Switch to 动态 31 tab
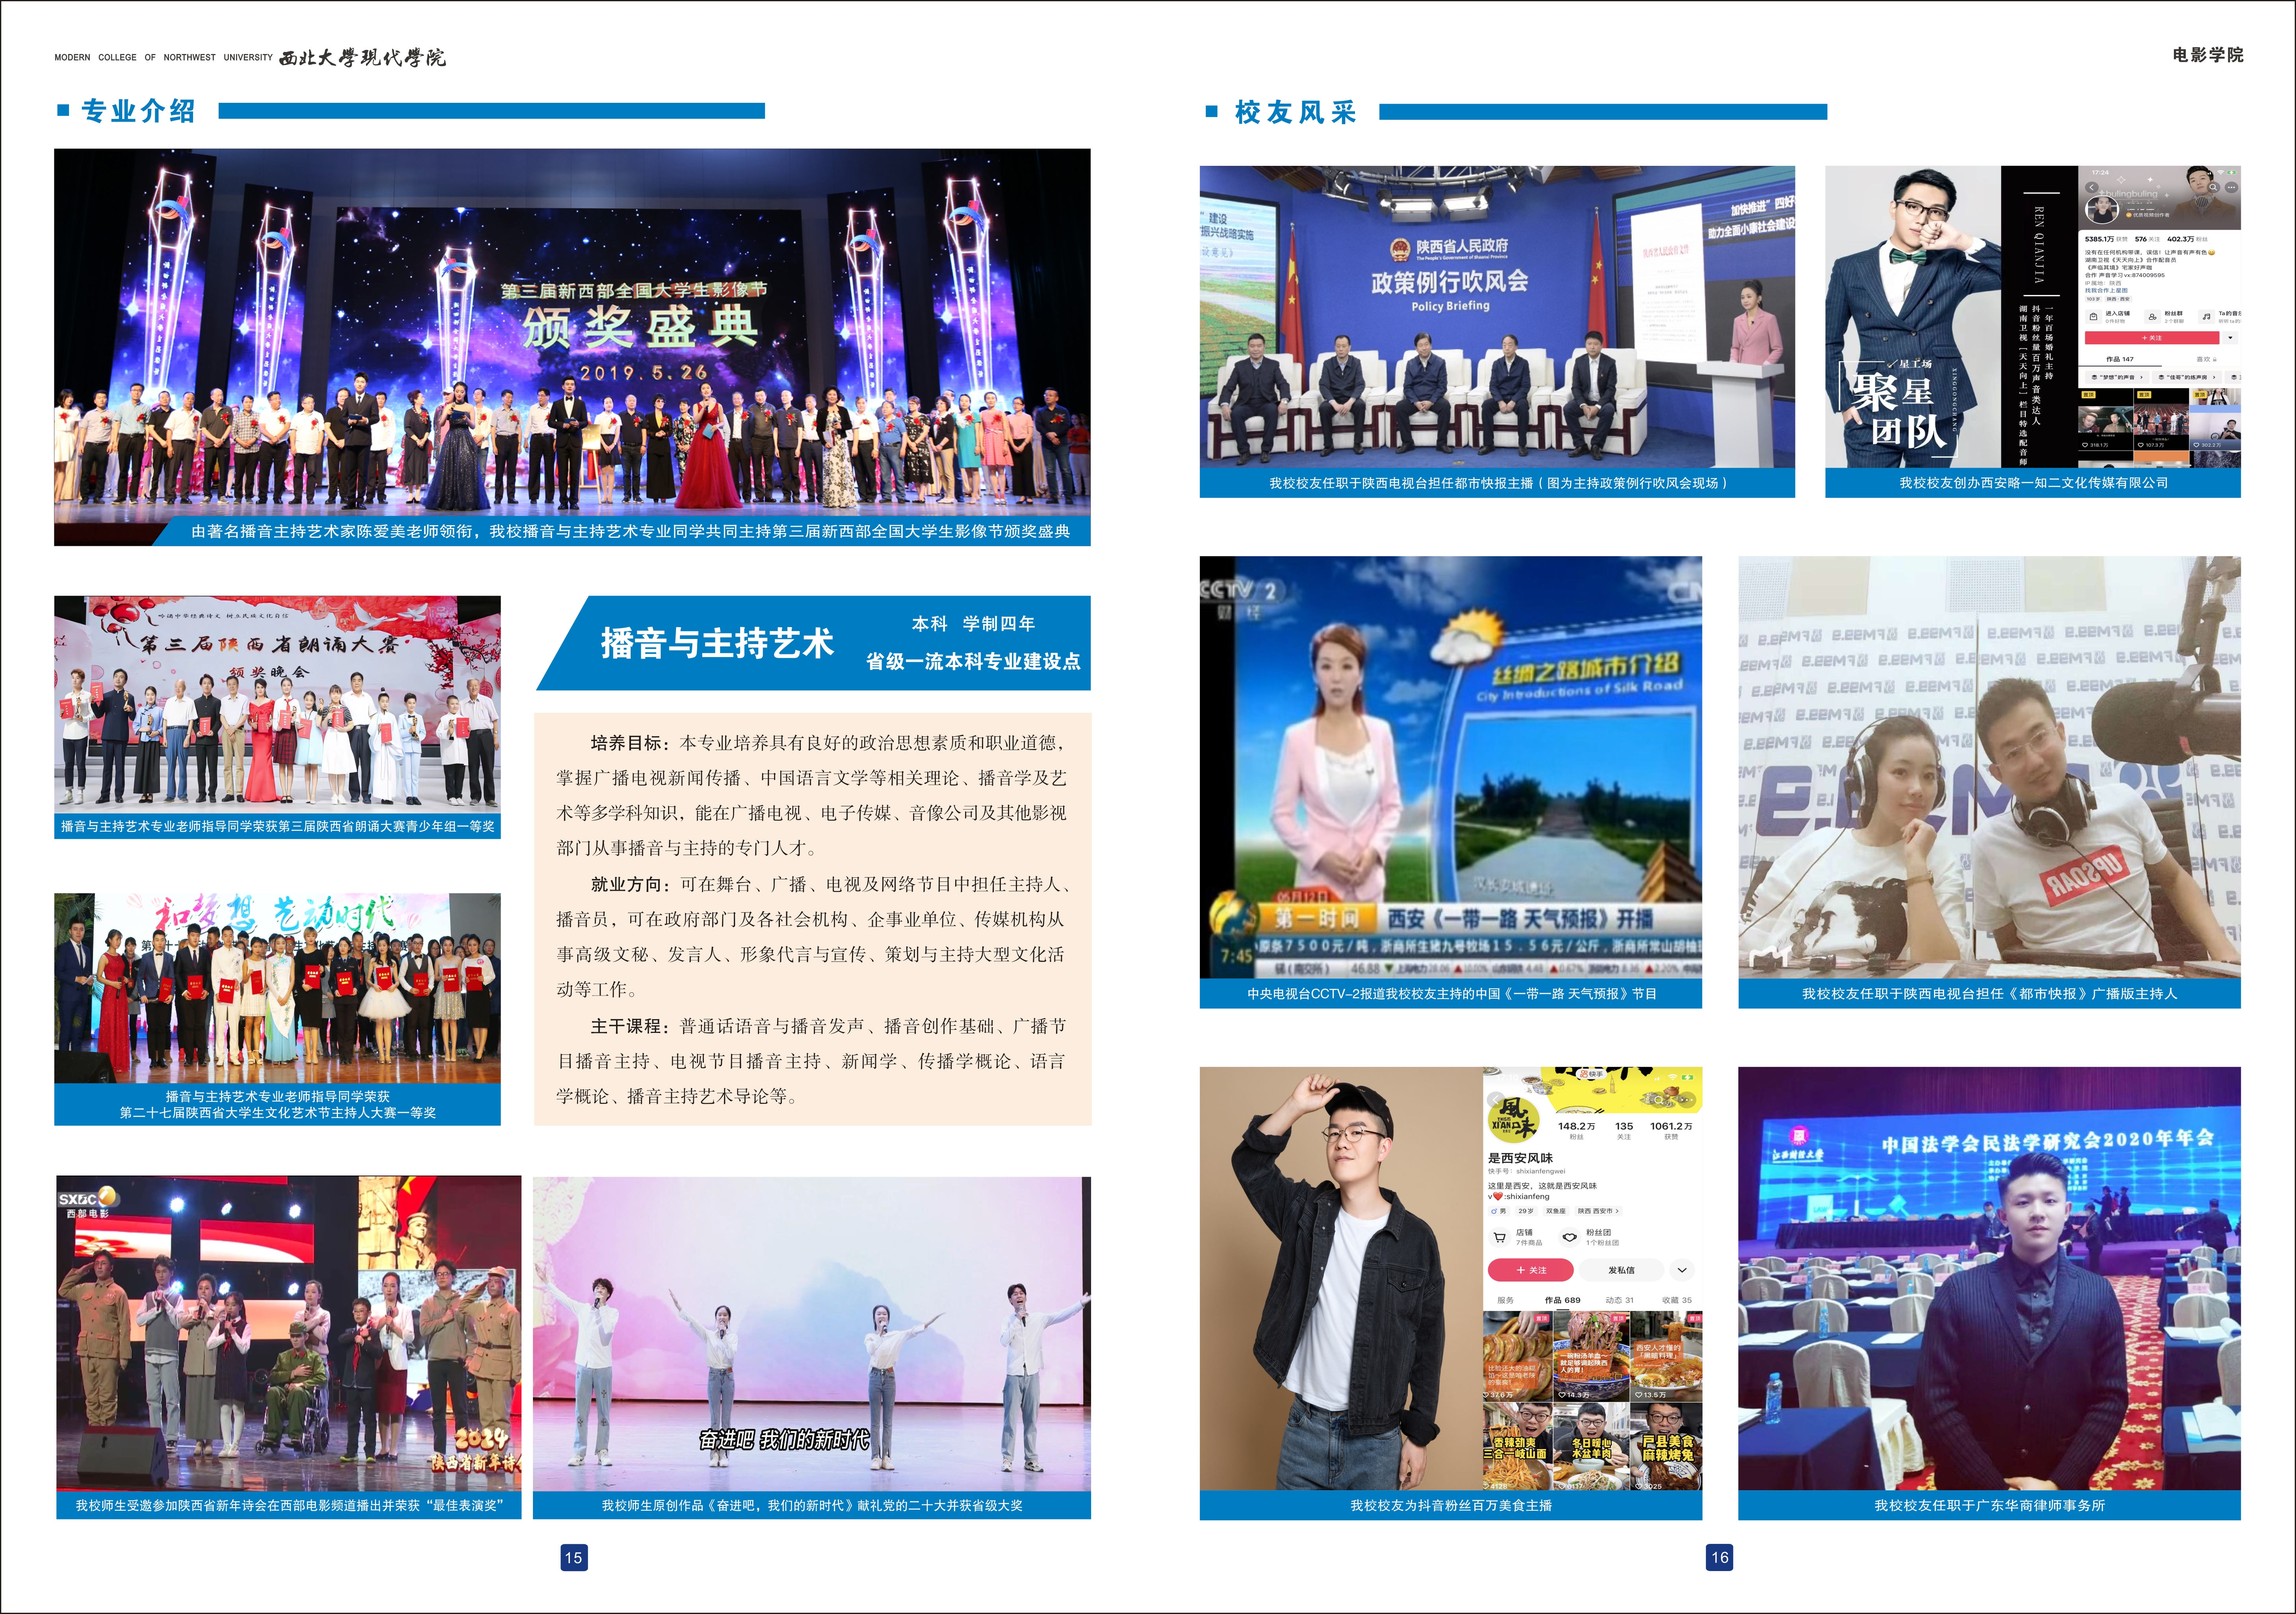 click(x=1620, y=1301)
